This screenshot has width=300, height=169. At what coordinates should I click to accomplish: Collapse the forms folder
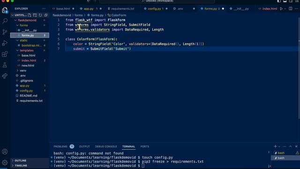[17, 25]
